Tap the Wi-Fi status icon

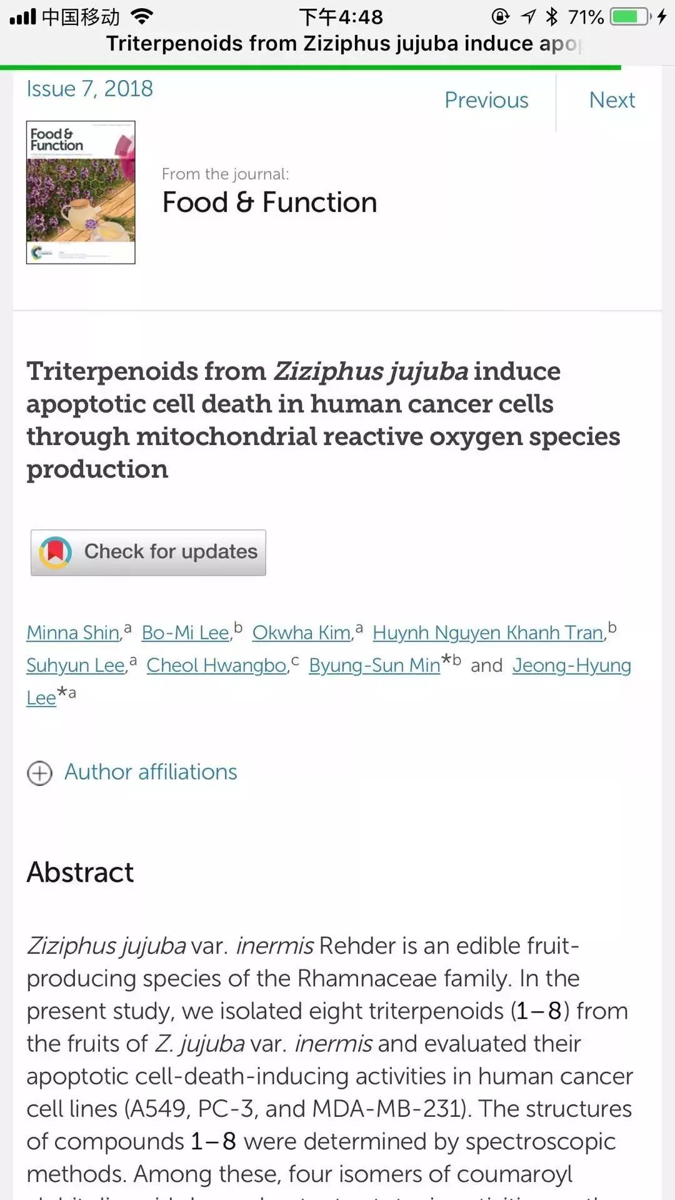[x=142, y=16]
